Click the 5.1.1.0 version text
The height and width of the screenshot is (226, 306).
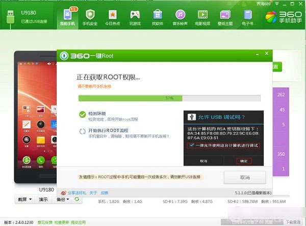pos(253,193)
